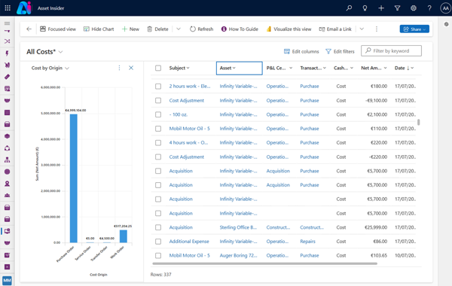
Task: Open the Sterling Office B... asset link
Action: (x=238, y=227)
